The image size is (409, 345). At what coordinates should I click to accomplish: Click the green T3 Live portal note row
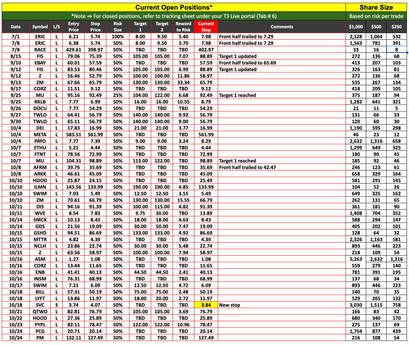pos(174,16)
